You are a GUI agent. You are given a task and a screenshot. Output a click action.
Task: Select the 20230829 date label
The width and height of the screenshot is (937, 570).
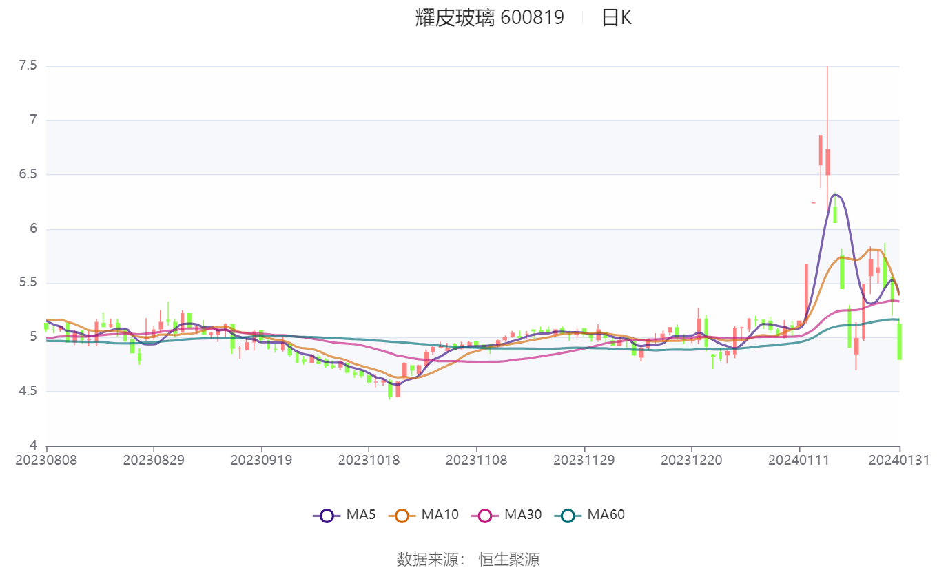[154, 460]
